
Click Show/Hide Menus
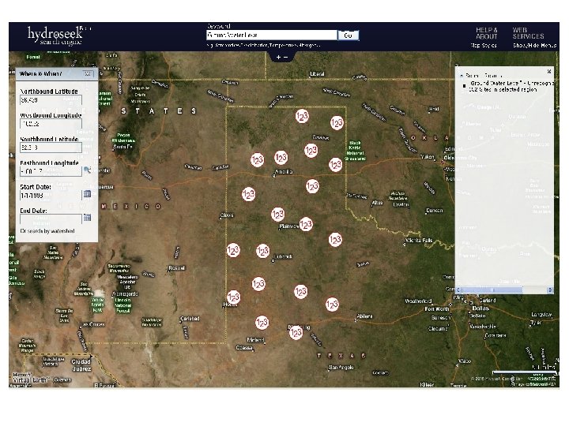pyautogui.click(x=534, y=46)
